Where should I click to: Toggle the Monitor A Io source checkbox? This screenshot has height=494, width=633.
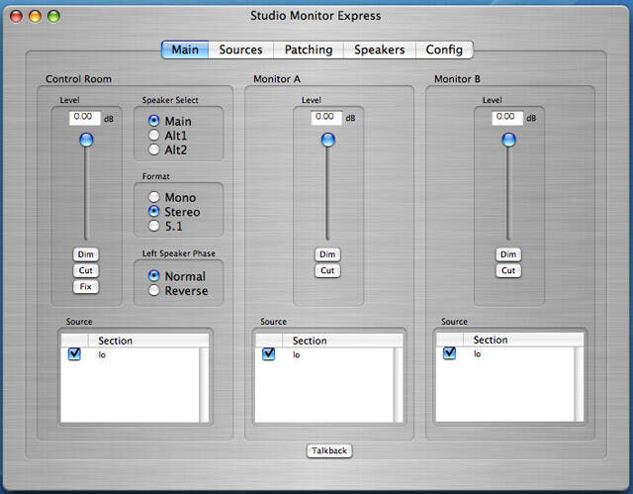tap(268, 353)
